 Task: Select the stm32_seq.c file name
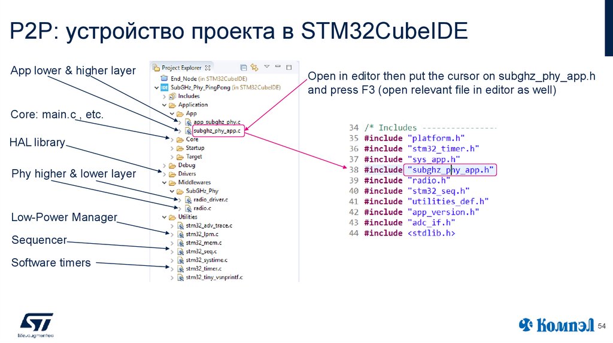[201, 252]
